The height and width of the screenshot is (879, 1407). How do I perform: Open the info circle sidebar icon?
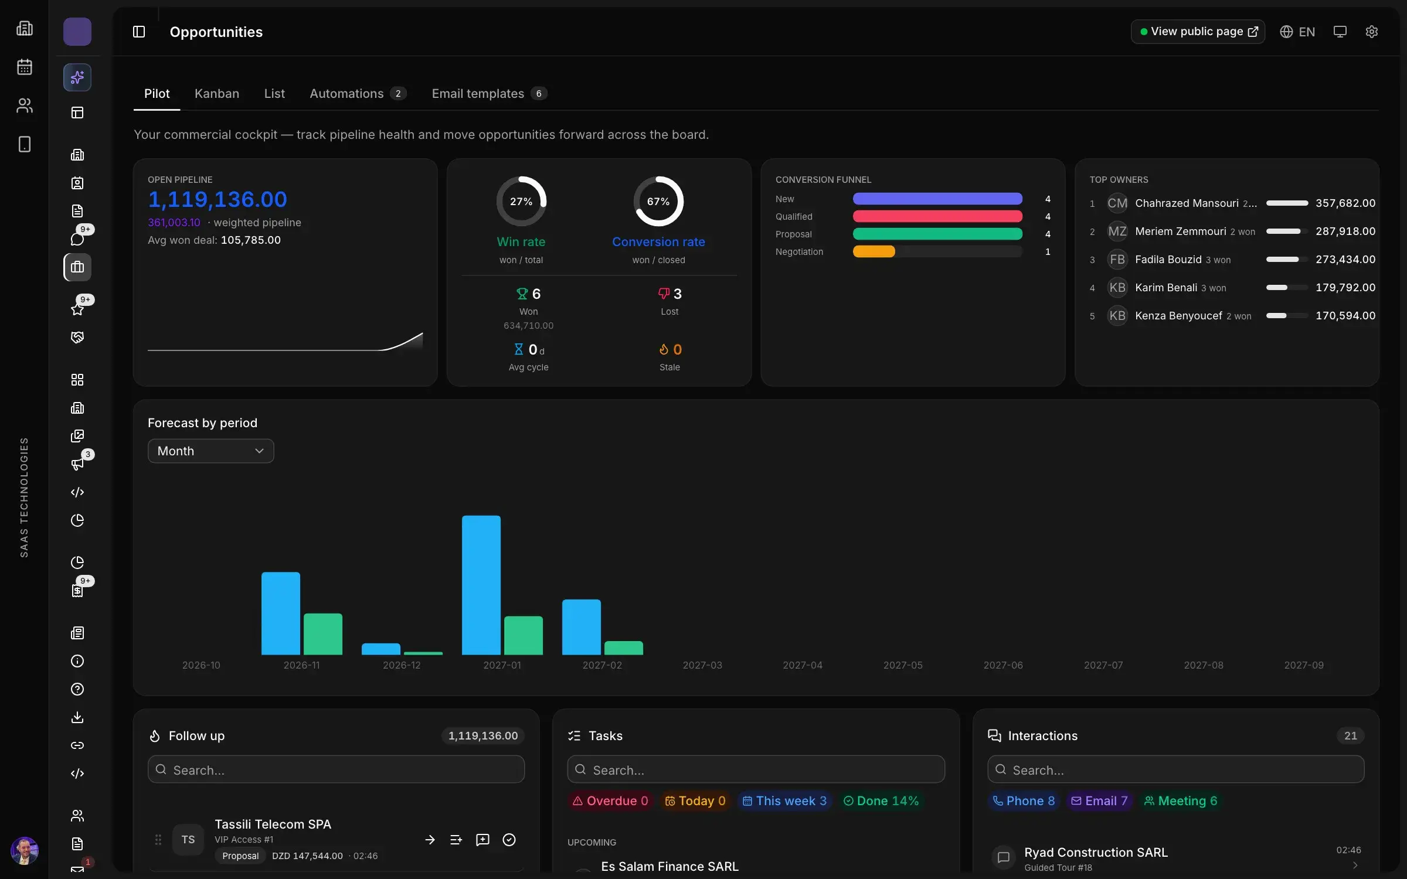(77, 661)
